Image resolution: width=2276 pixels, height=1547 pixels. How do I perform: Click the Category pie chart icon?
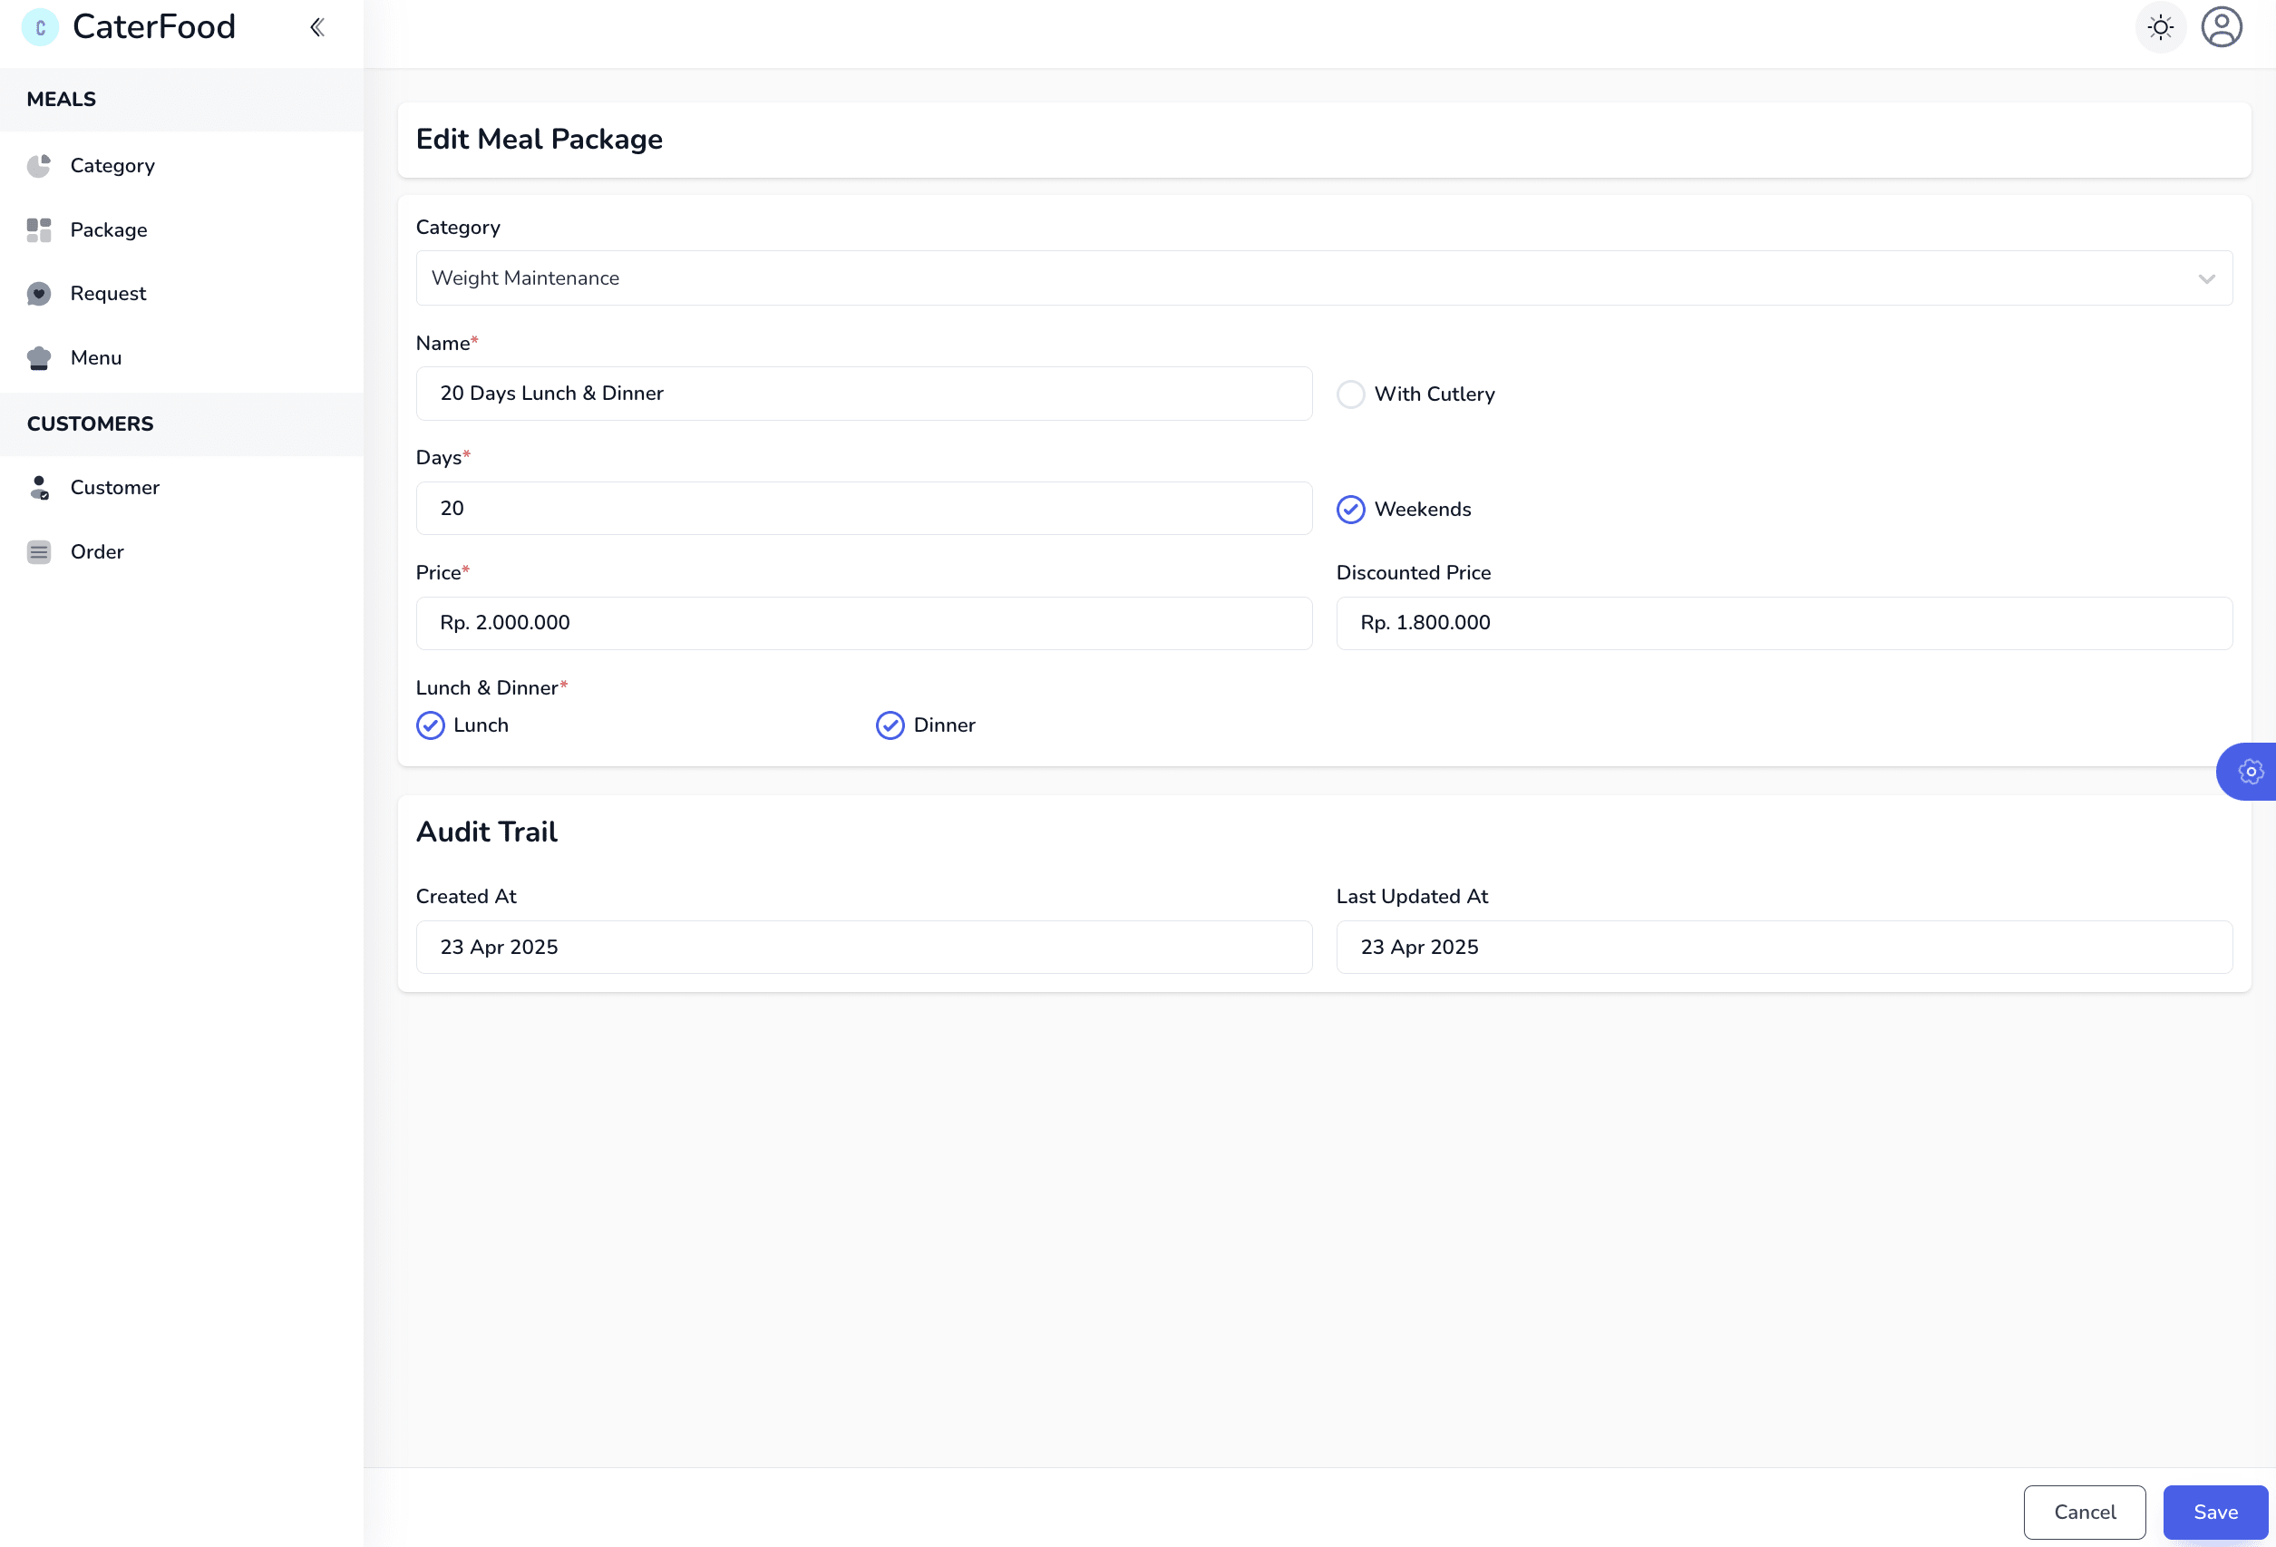click(x=39, y=165)
